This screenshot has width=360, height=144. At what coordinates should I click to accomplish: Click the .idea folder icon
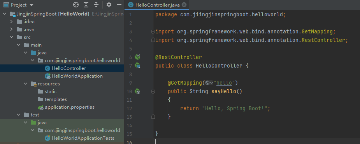[x=19, y=22]
